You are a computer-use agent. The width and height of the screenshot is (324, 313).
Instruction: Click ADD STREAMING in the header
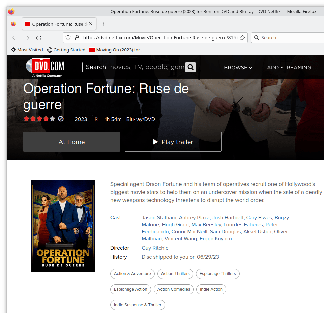(x=289, y=68)
